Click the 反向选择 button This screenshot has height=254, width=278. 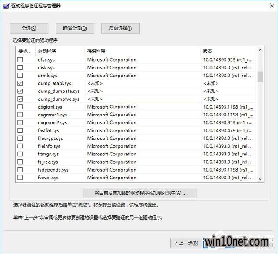pyautogui.click(x=120, y=28)
